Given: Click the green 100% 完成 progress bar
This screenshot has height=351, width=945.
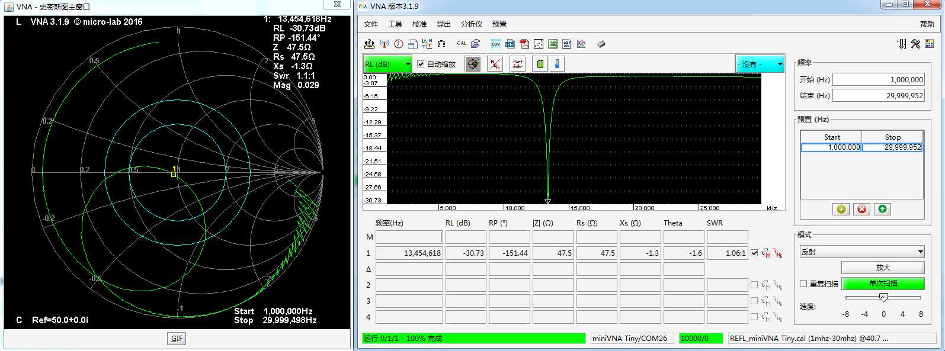Looking at the screenshot, I should pyautogui.click(x=474, y=339).
